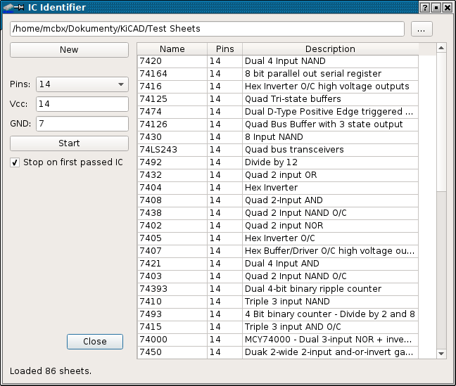Click the scrollbar down arrow
Image resolution: width=456 pixels, height=386 pixels.
441,353
